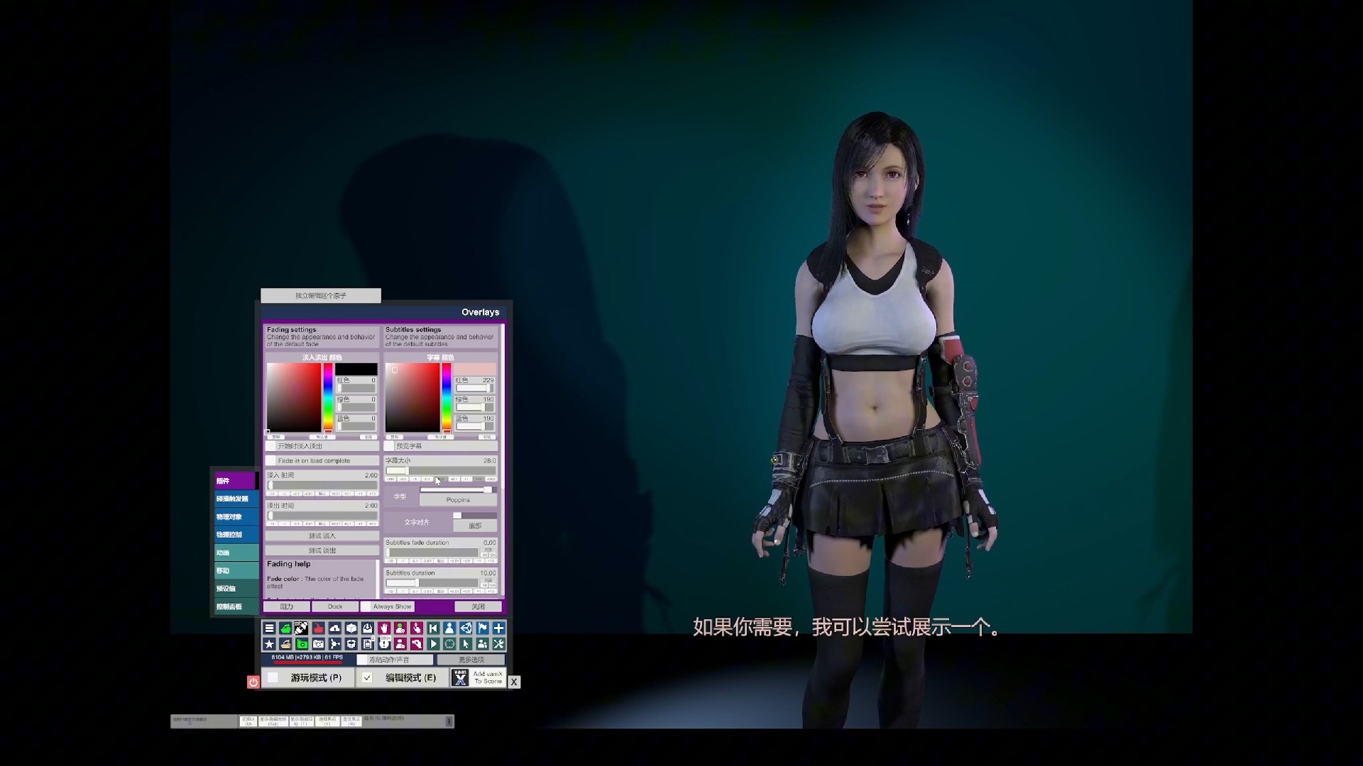Image resolution: width=1363 pixels, height=766 pixels.
Task: Select the fourth tab in left sidebar
Action: 236,535
